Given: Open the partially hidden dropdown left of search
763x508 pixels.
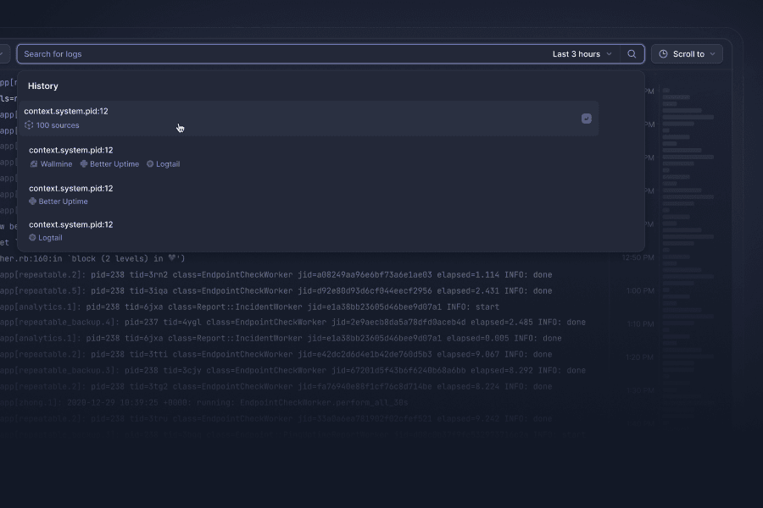Looking at the screenshot, I should tap(4, 54).
